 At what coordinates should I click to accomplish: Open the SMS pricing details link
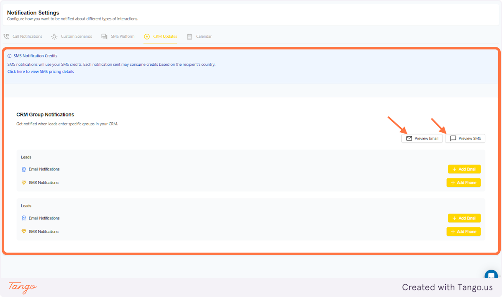pos(41,71)
